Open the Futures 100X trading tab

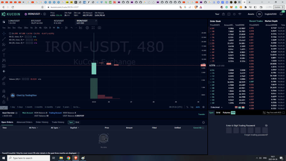(x=229, y=113)
